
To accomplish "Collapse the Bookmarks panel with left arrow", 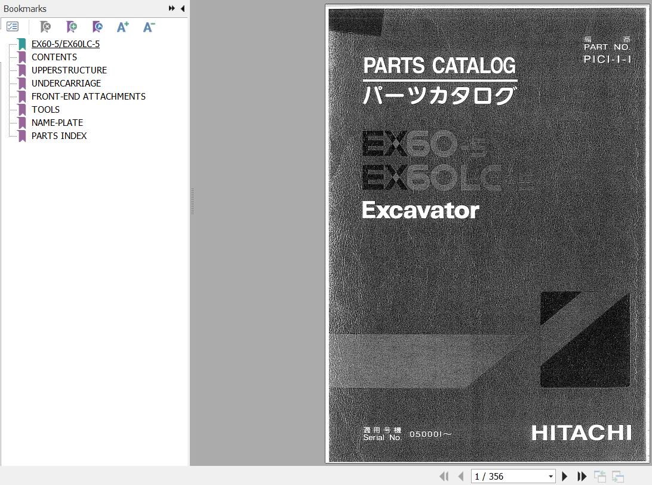I will point(183,8).
